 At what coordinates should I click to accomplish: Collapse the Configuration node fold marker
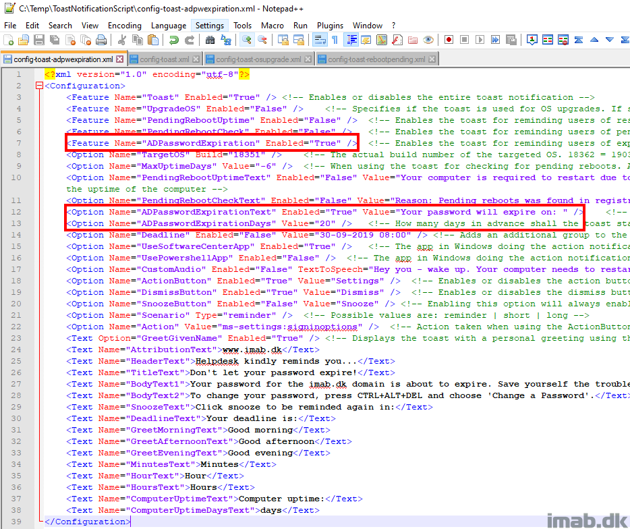pyautogui.click(x=39, y=86)
